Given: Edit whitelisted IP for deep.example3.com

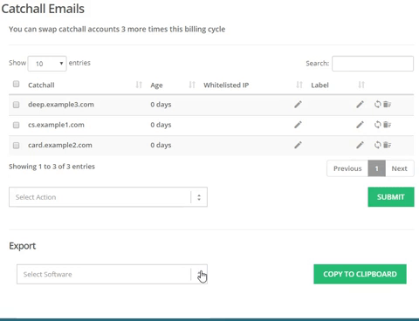Looking at the screenshot, I should [298, 105].
